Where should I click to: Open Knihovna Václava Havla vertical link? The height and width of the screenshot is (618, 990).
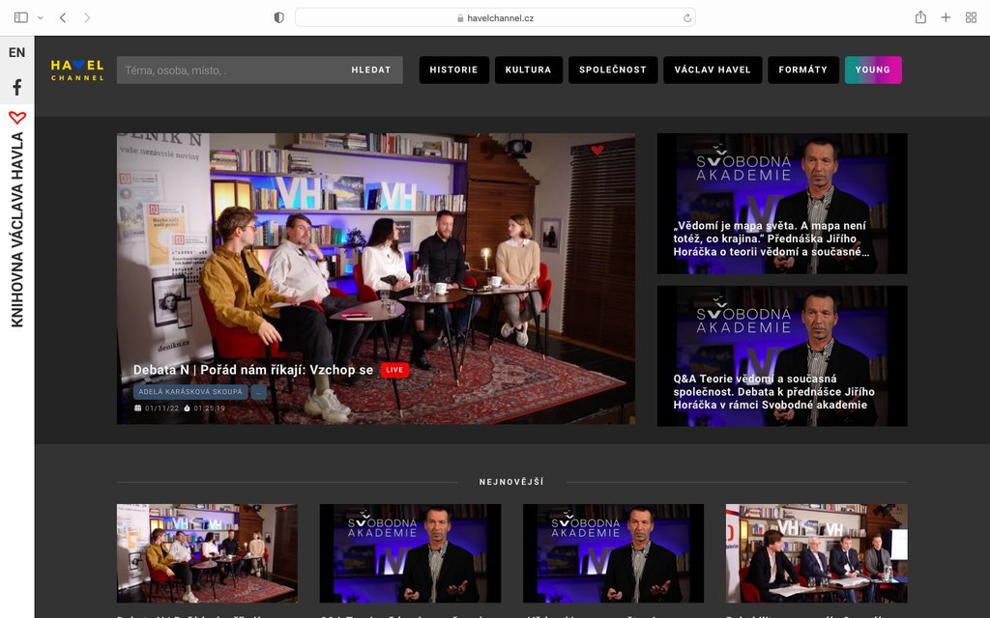[x=17, y=230]
